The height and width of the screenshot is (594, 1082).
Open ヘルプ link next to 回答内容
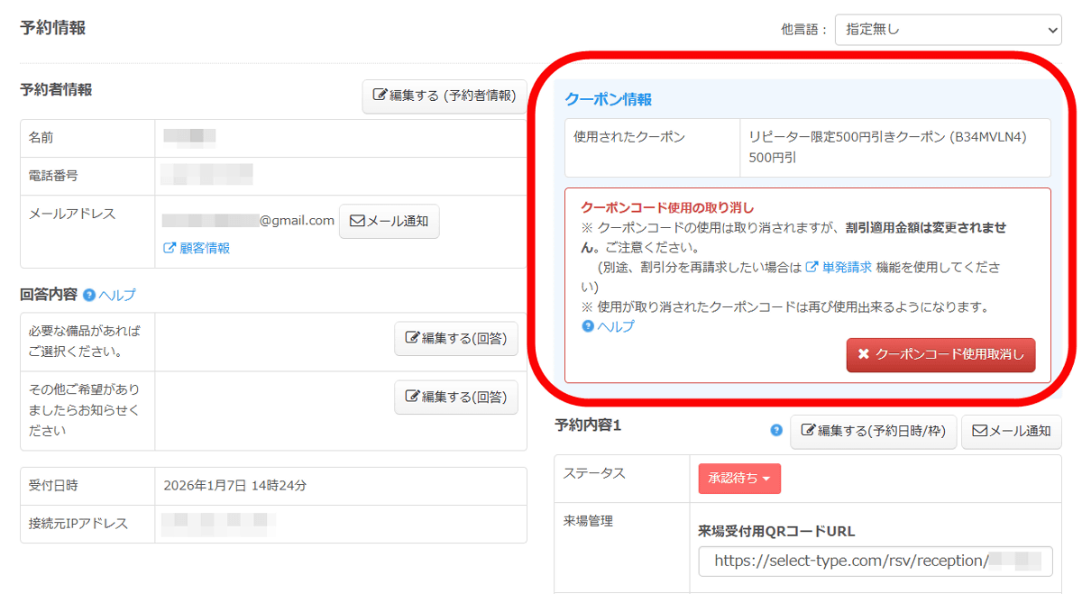(x=117, y=295)
